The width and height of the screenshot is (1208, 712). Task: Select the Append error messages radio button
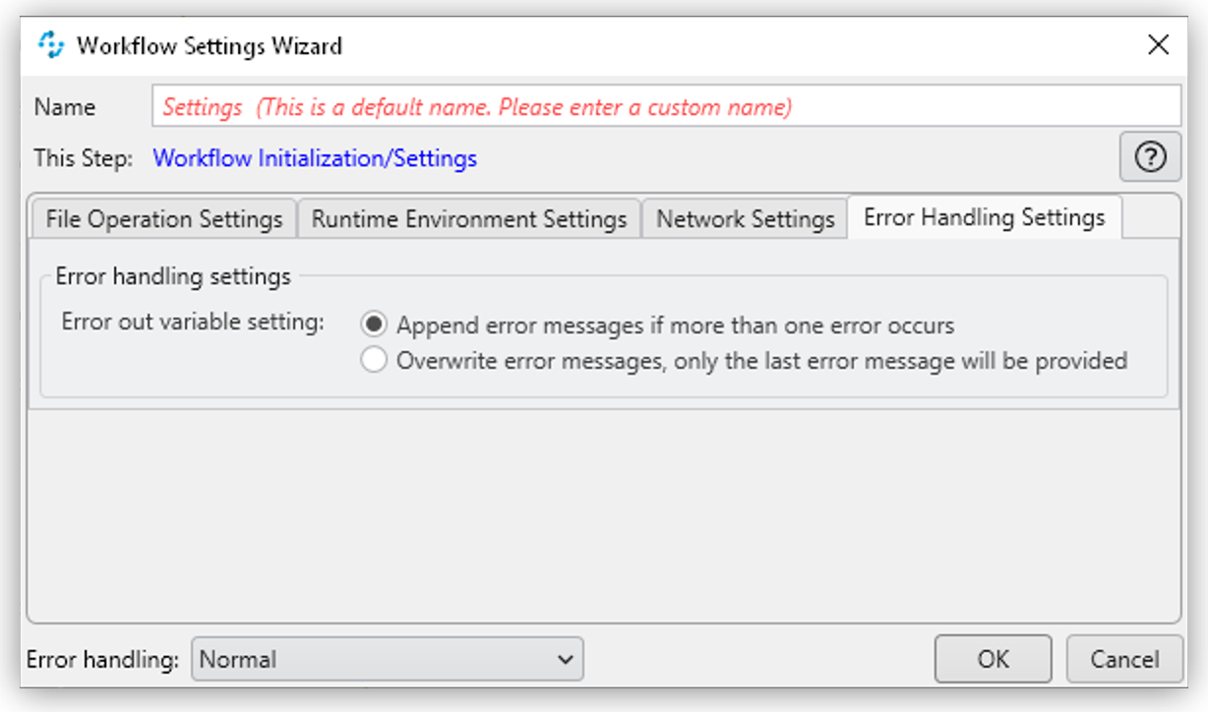(374, 326)
